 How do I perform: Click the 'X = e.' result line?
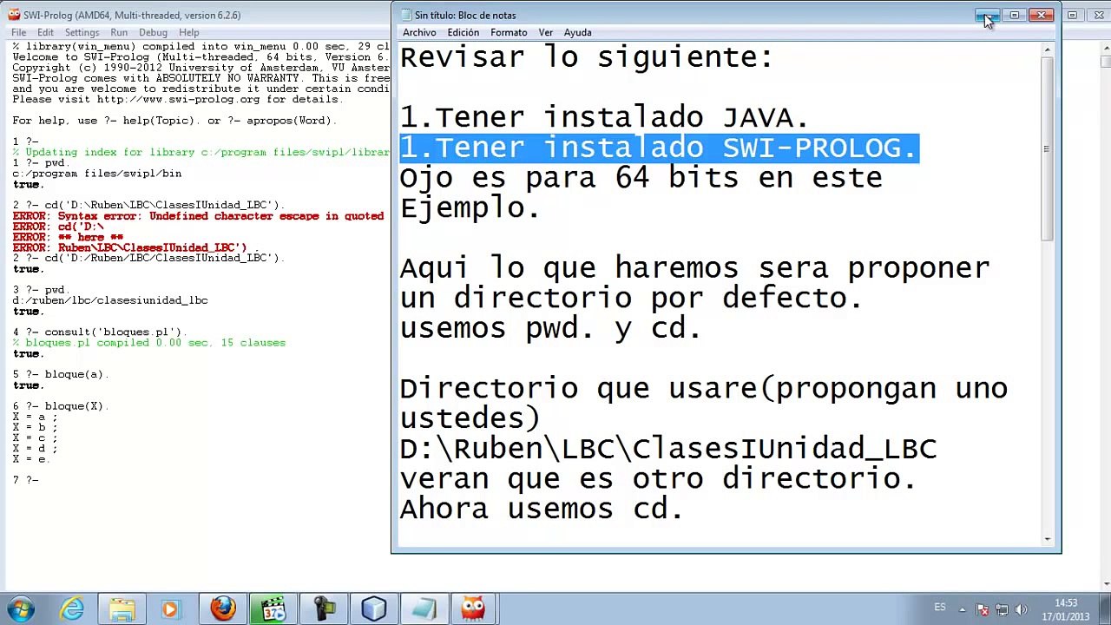[30, 459]
